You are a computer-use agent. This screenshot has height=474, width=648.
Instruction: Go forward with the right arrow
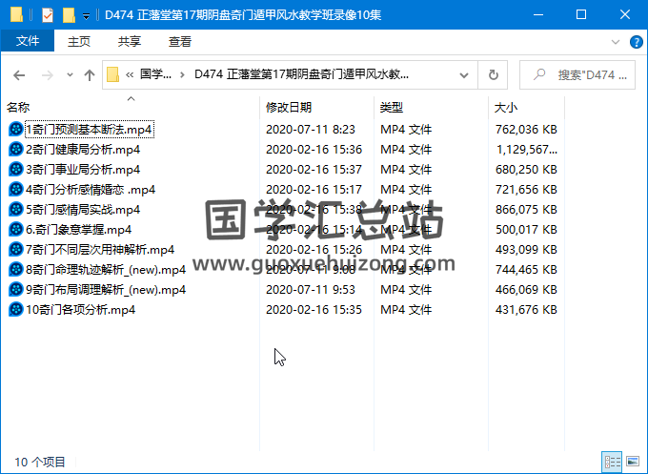48,75
